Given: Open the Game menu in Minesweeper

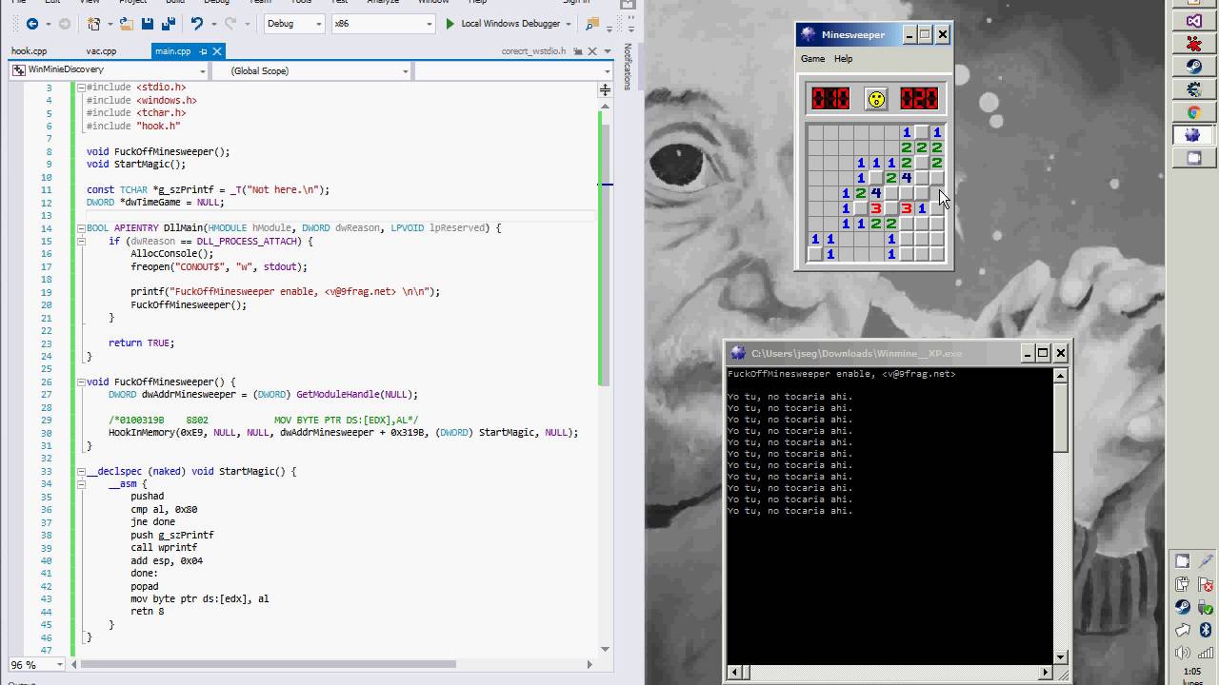Looking at the screenshot, I should coord(812,59).
